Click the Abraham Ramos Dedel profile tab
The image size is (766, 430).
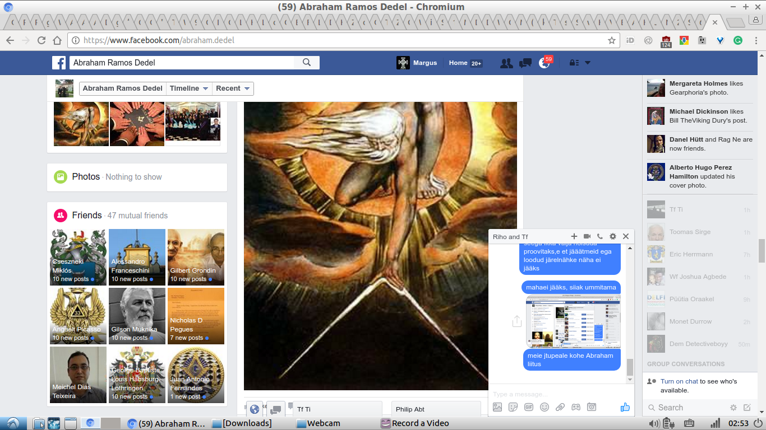(x=123, y=88)
